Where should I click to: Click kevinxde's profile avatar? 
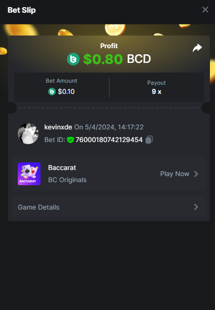[28, 133]
